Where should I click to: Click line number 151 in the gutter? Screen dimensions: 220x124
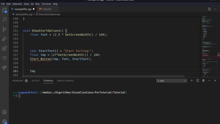coord(15,31)
